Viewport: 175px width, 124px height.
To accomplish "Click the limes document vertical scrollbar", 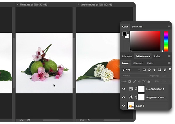I will 74,63.
